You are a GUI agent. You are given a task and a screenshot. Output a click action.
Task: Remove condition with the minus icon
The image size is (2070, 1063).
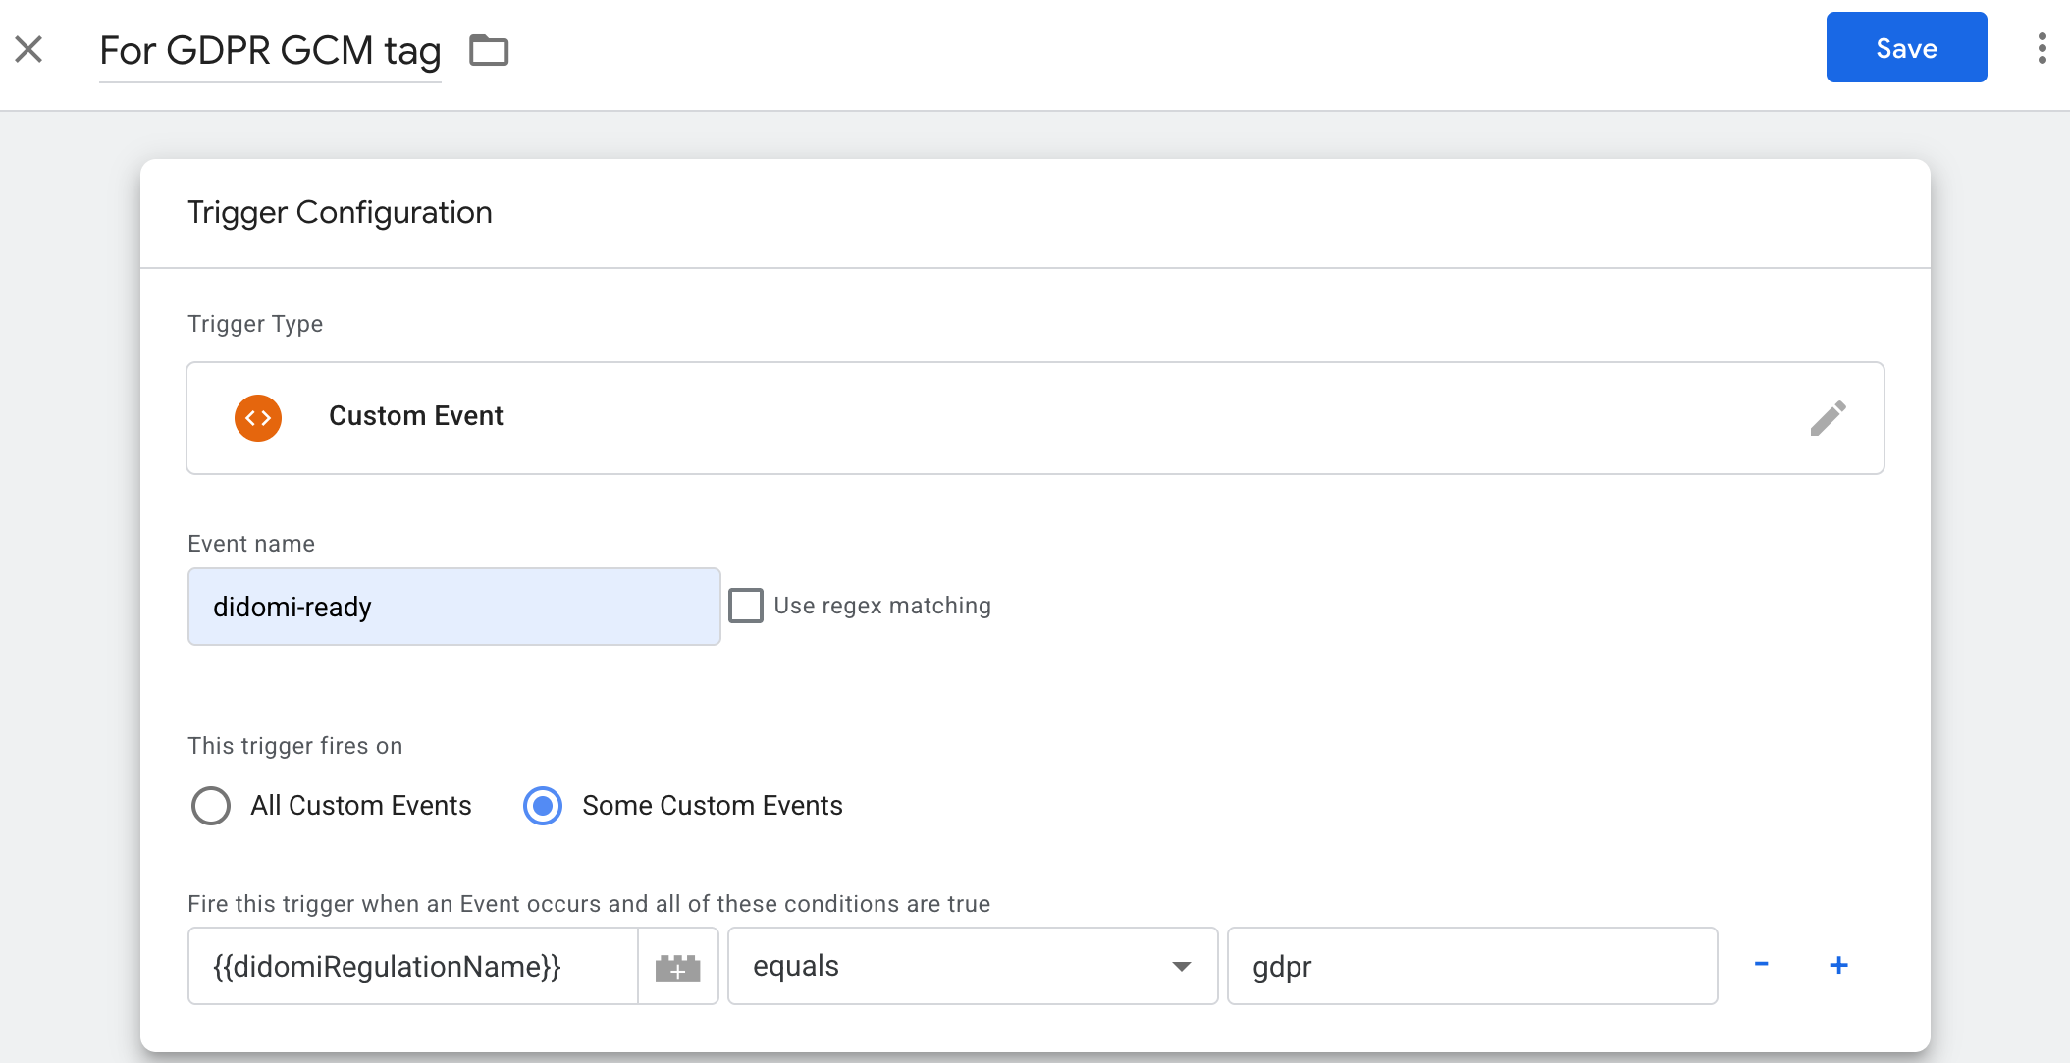[x=1761, y=965]
